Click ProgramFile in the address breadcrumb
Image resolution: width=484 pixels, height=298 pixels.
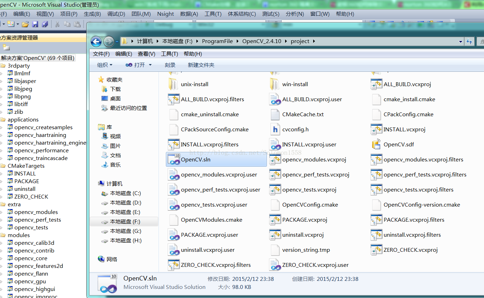click(217, 41)
